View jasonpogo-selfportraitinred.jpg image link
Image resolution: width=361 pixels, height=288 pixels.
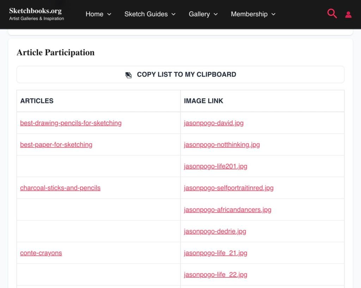[x=228, y=188]
